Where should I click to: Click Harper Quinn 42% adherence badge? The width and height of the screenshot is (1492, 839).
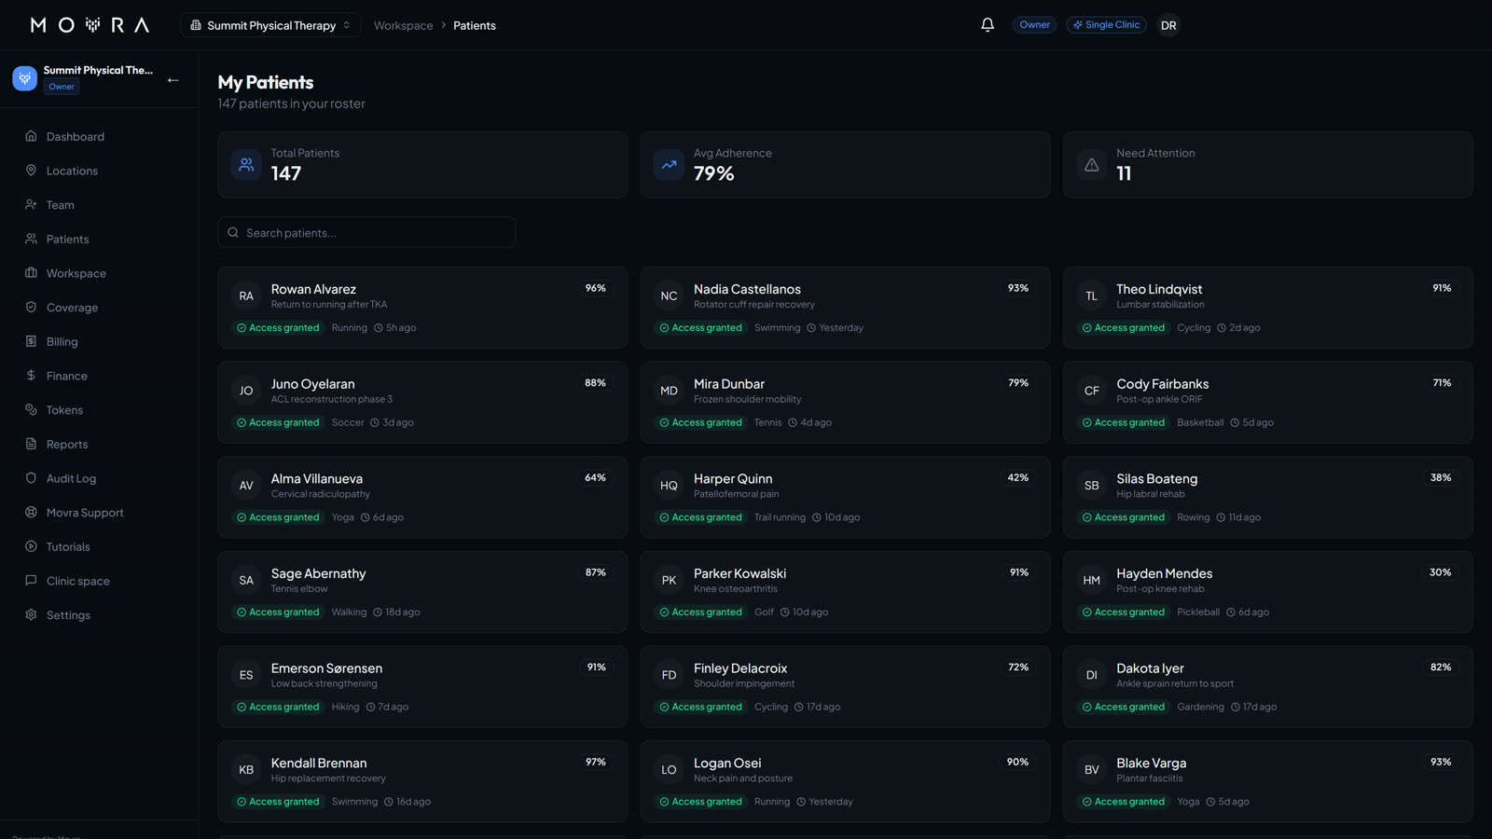pyautogui.click(x=1018, y=477)
